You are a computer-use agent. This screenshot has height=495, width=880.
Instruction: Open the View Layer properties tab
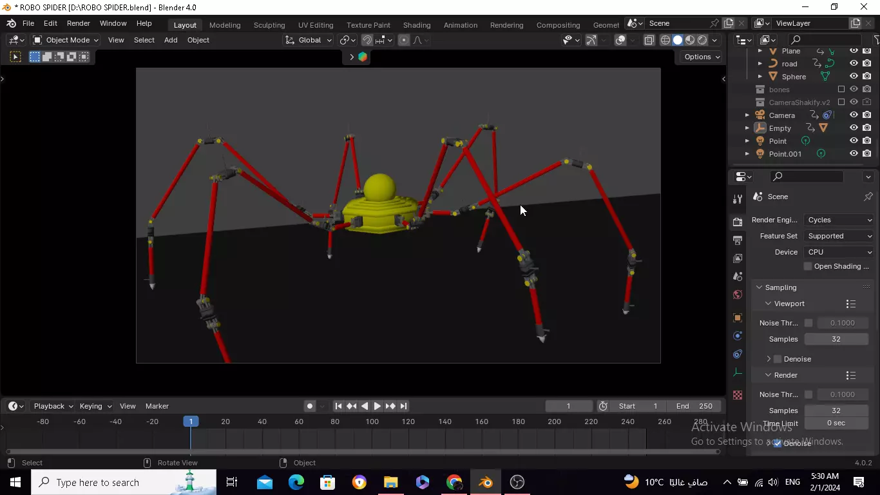tap(738, 258)
